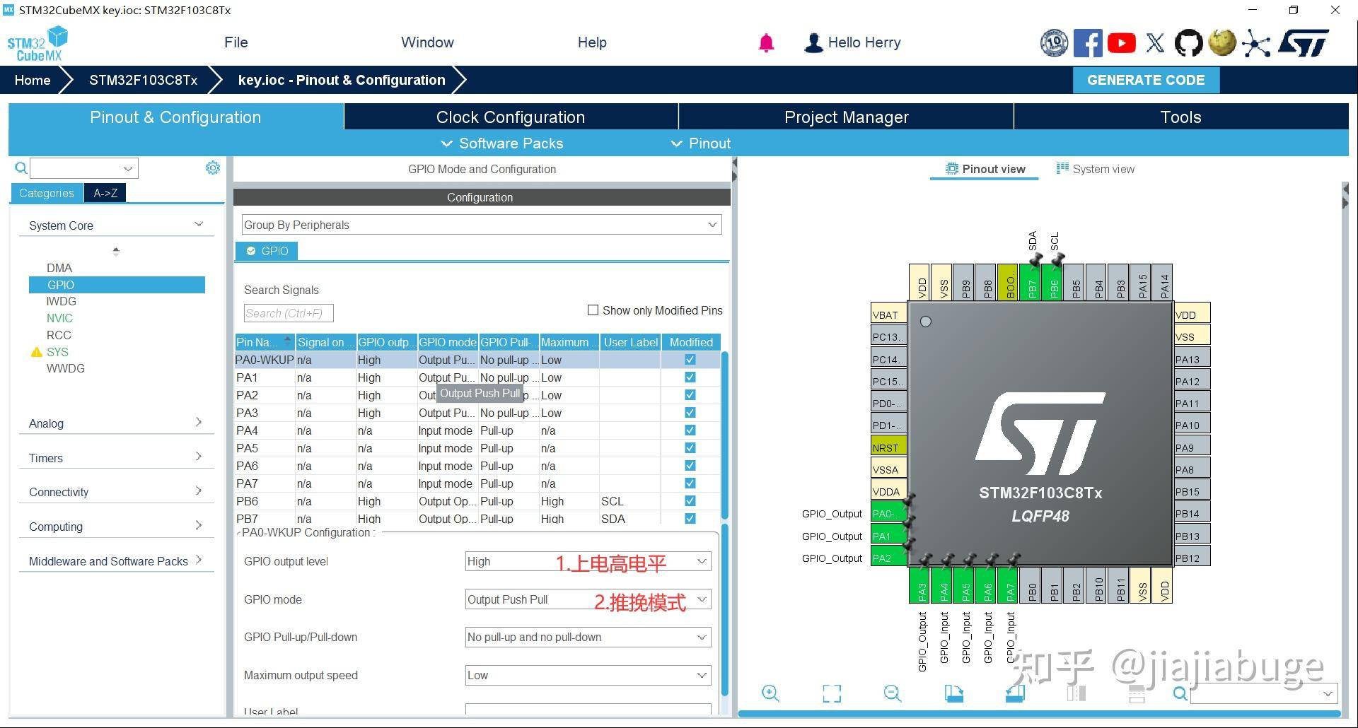This screenshot has width=1358, height=728.
Task: Click the Search Signals input field
Action: (x=288, y=313)
